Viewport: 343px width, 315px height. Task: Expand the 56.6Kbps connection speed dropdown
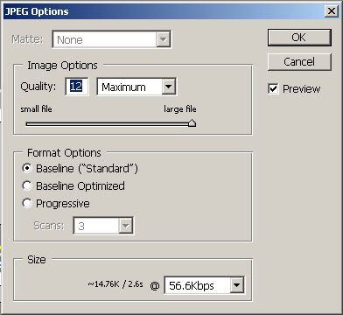click(x=204, y=285)
